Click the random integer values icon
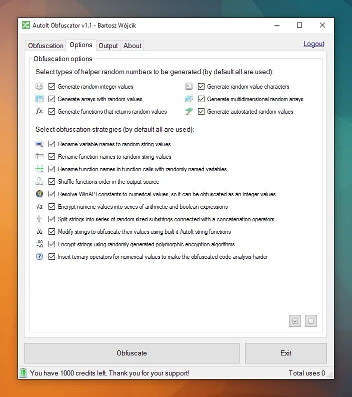This screenshot has width=352, height=397. [x=39, y=86]
